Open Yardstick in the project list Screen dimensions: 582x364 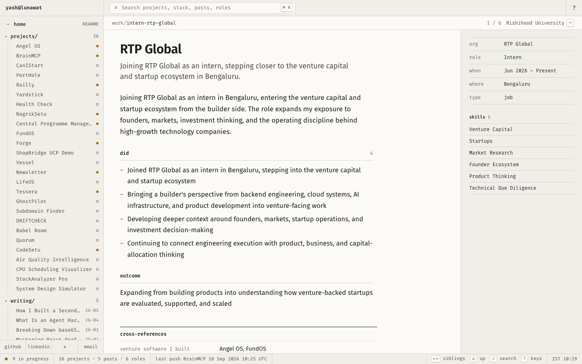[57, 95]
